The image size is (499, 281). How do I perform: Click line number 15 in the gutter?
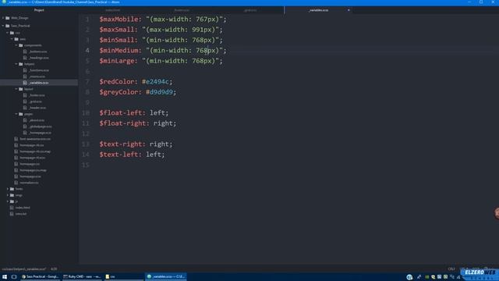[x=86, y=165]
